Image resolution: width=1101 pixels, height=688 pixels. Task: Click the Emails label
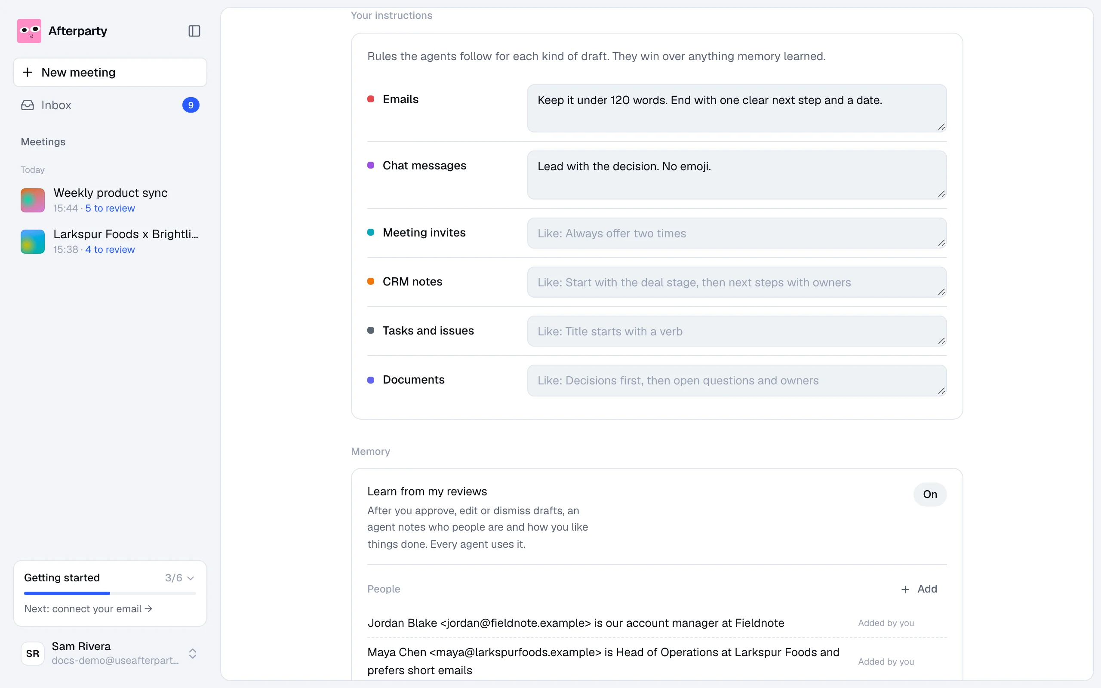pyautogui.click(x=400, y=99)
